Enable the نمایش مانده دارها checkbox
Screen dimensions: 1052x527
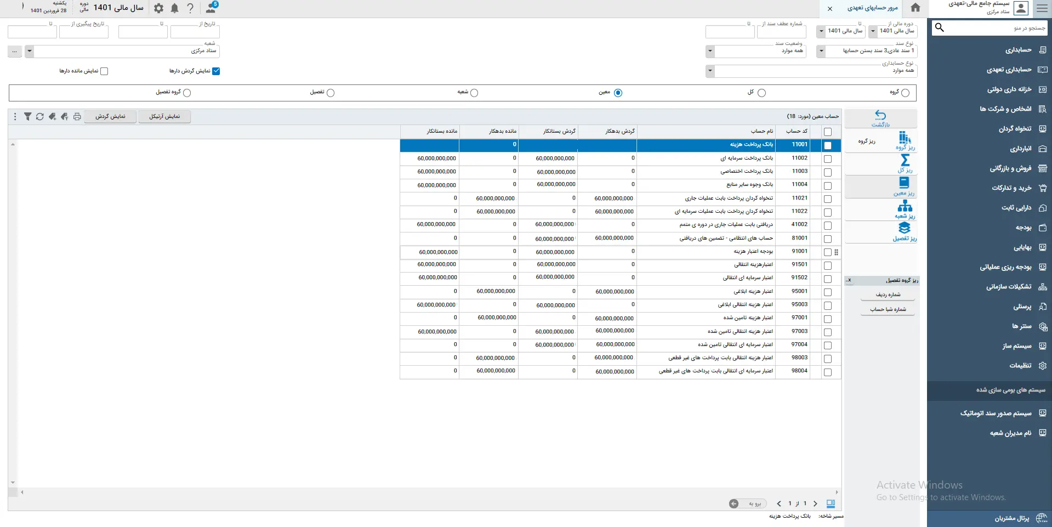[x=104, y=71]
